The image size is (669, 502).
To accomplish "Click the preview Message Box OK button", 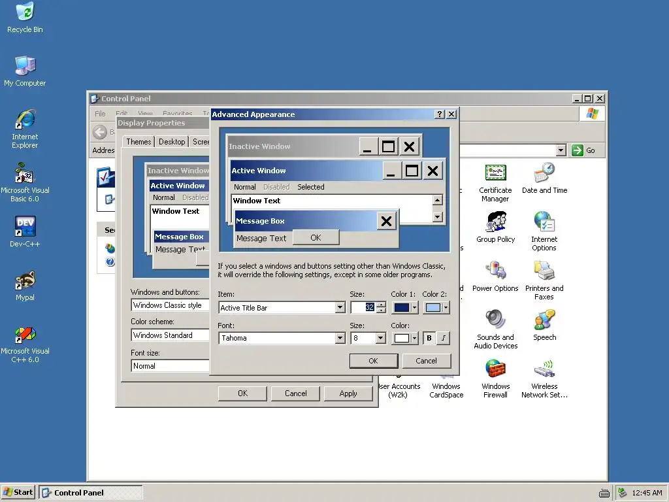I will pos(316,238).
